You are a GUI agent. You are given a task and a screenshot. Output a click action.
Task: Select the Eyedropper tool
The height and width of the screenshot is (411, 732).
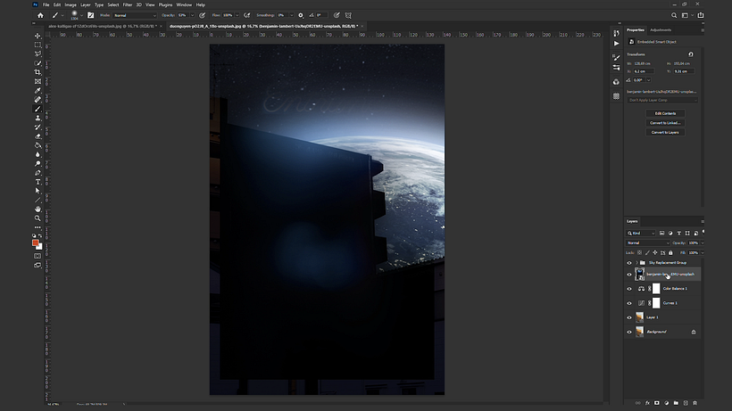(x=37, y=90)
